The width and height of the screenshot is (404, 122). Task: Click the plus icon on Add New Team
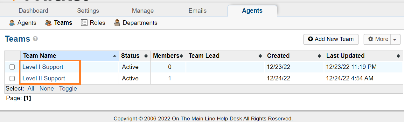coord(310,39)
